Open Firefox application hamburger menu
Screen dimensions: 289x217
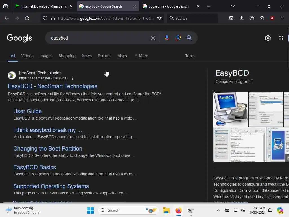[282, 18]
